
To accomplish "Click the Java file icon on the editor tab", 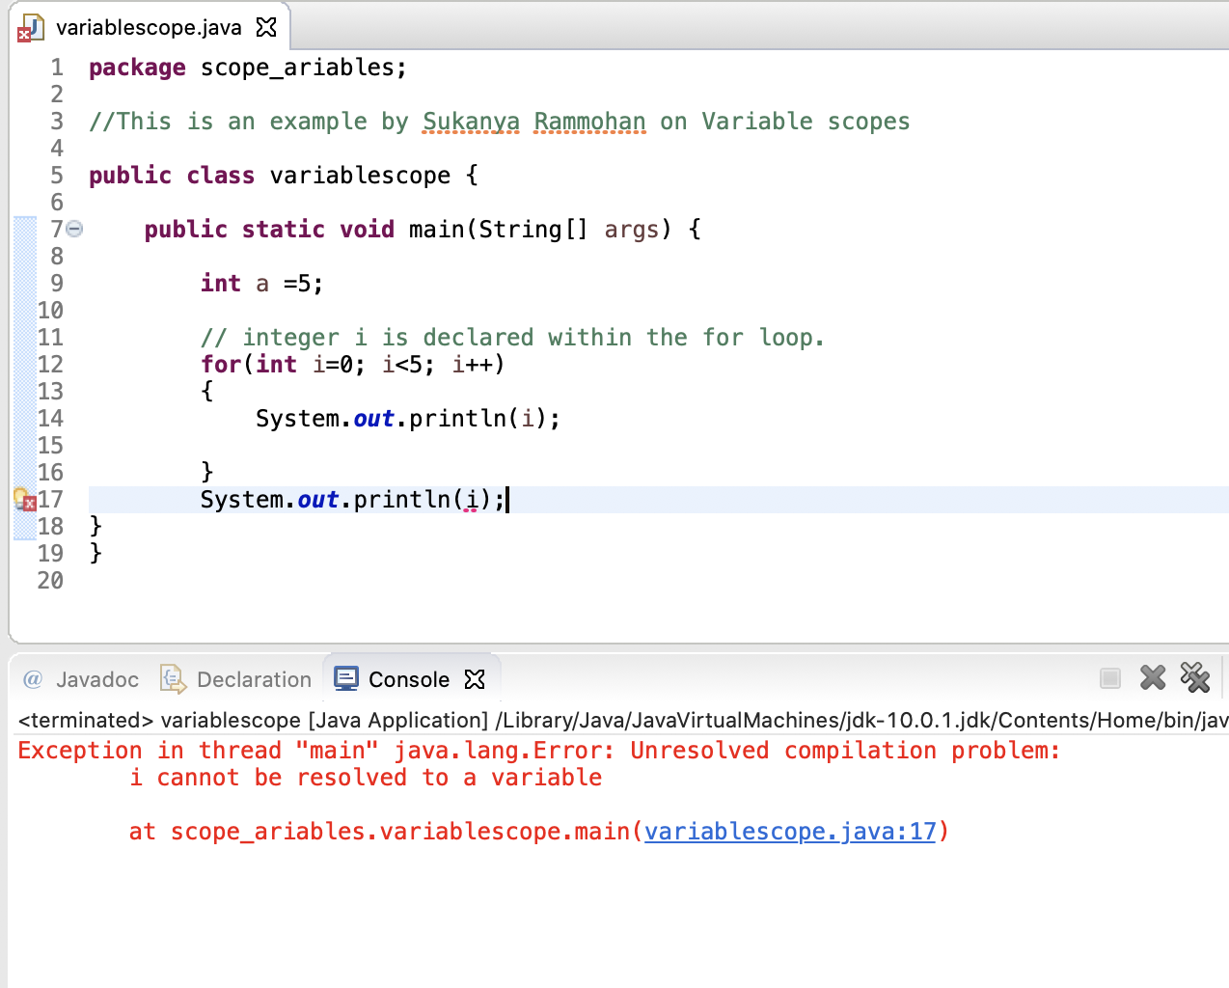I will [x=31, y=26].
